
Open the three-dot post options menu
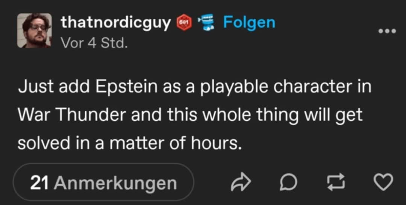tap(387, 31)
